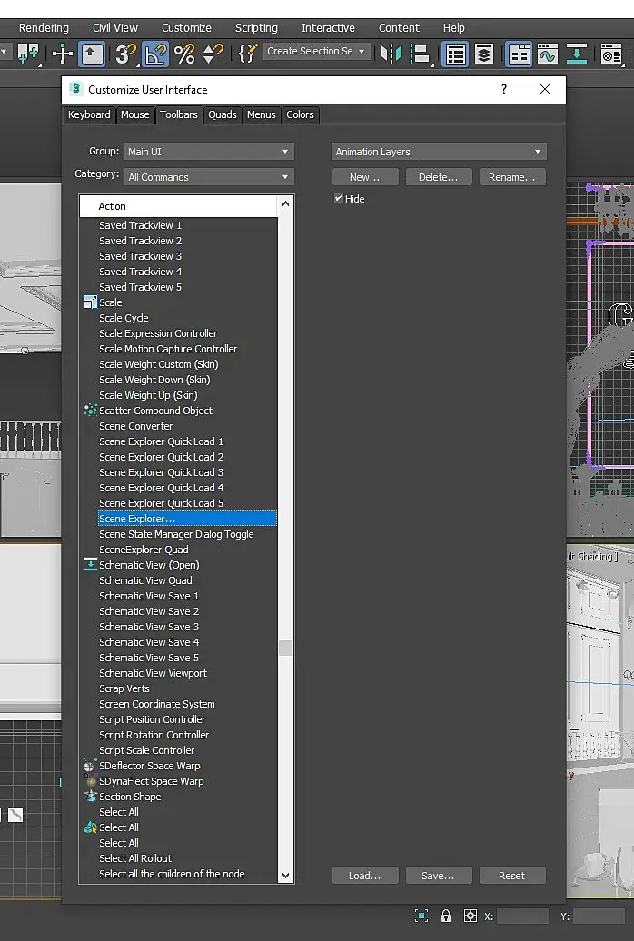Click the action list scroll down arrow
The width and height of the screenshot is (634, 941).
pyautogui.click(x=286, y=876)
